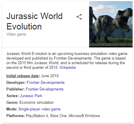This screenshot has width=134, height=124.
Task: Click the Developer field label
Action: coord(16,83)
